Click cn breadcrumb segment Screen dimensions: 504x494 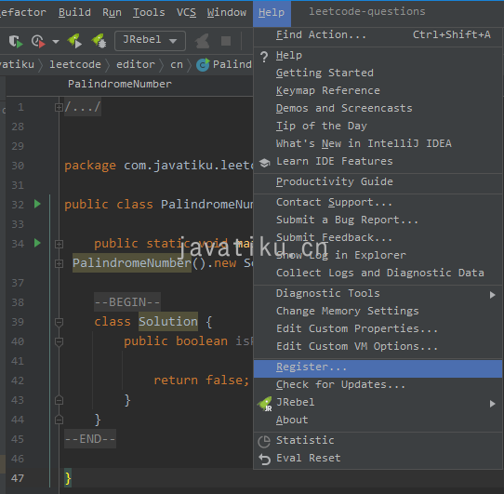tap(177, 64)
